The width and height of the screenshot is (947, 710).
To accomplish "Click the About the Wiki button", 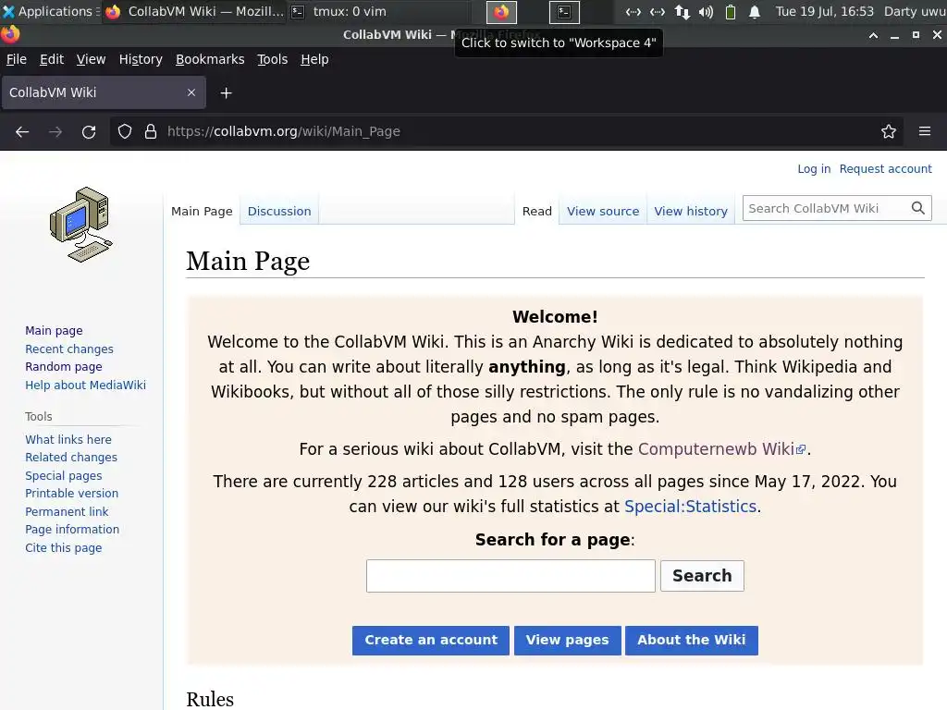I will (691, 640).
